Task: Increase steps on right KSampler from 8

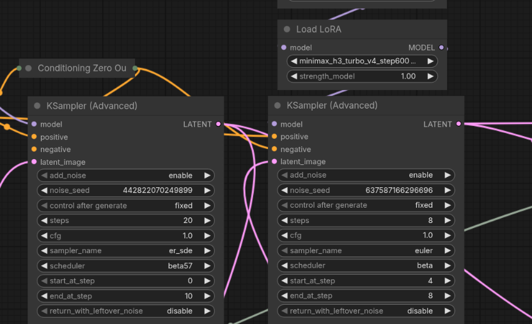Action: click(448, 220)
